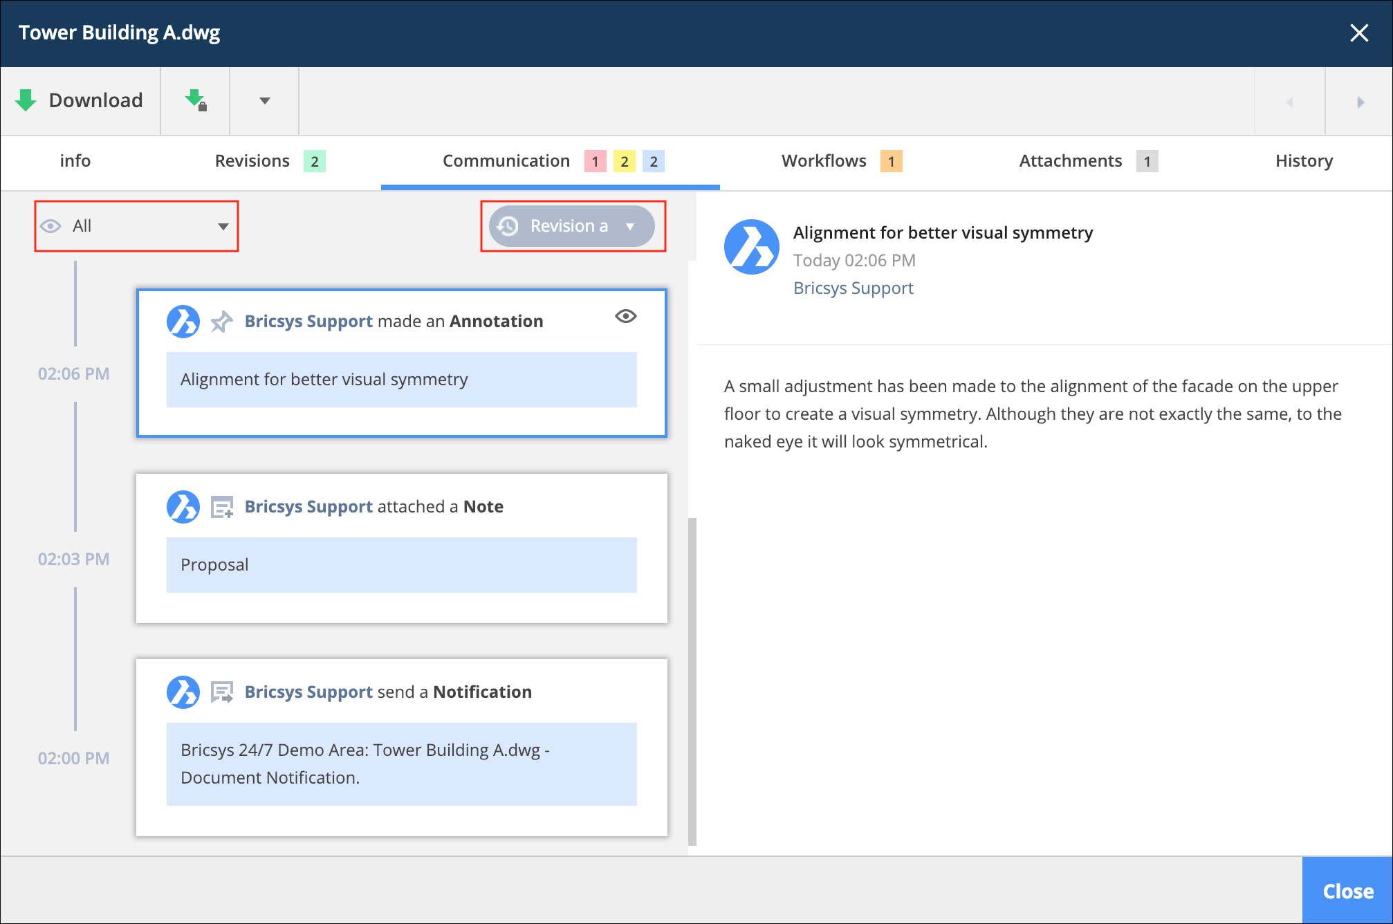Screen dimensions: 1393x924
Task: Click the 02:03 PM timeline marker
Action: click(x=73, y=560)
